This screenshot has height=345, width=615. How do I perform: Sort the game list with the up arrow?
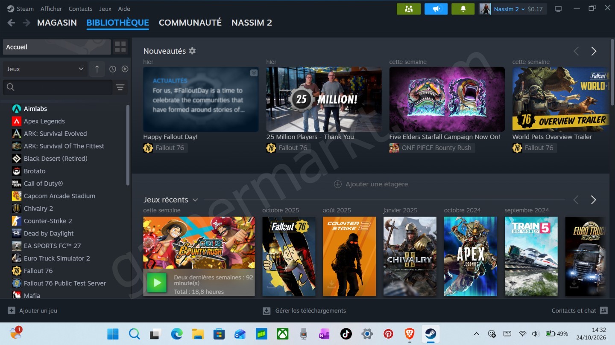coord(97,69)
